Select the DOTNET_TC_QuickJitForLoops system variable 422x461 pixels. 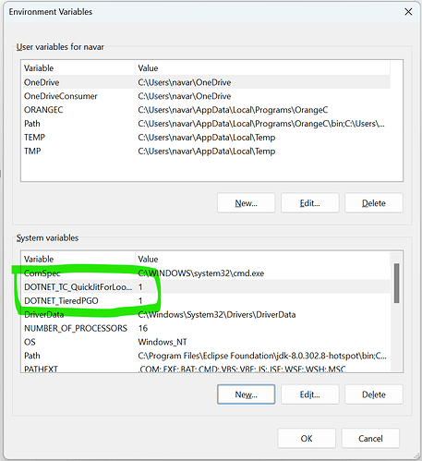point(207,287)
